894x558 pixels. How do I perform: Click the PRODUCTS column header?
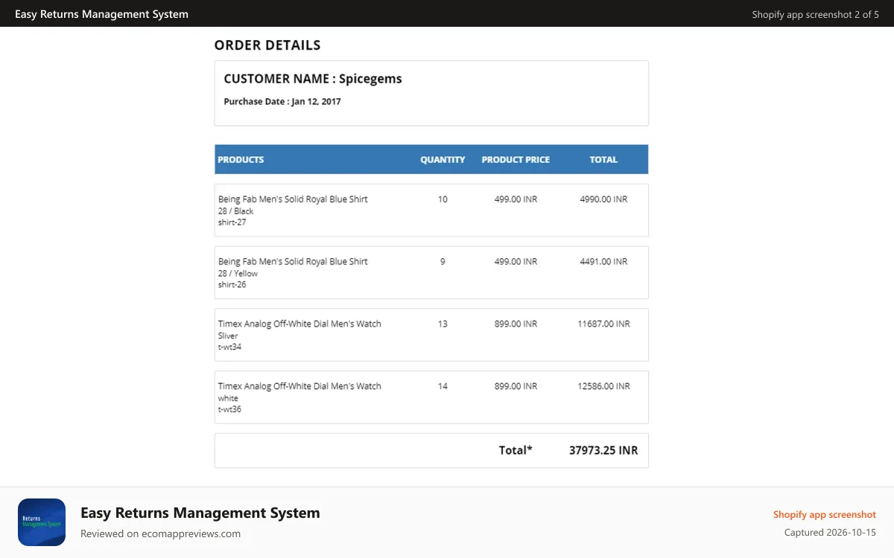(x=241, y=159)
